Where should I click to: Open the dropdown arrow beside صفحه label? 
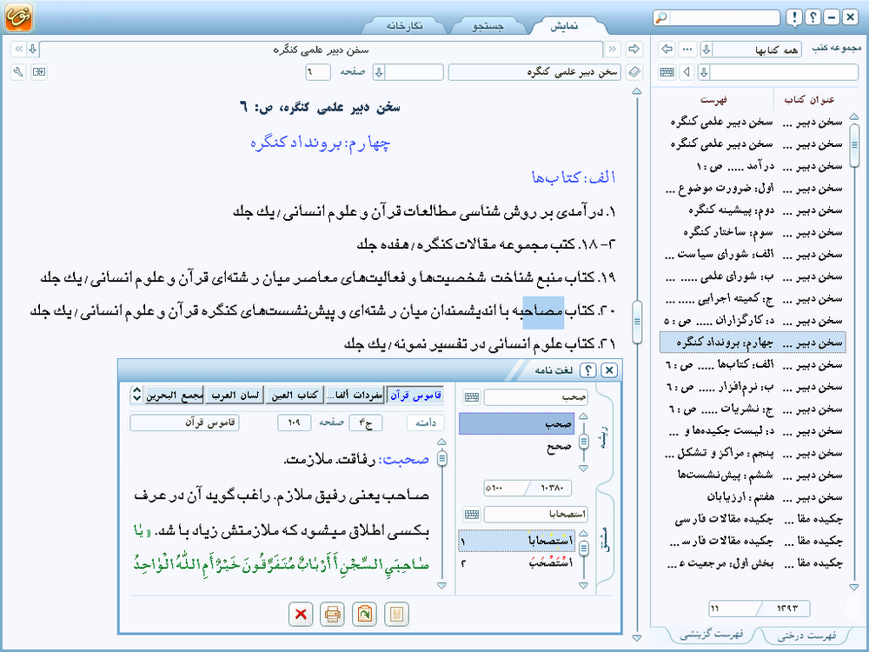tap(379, 72)
